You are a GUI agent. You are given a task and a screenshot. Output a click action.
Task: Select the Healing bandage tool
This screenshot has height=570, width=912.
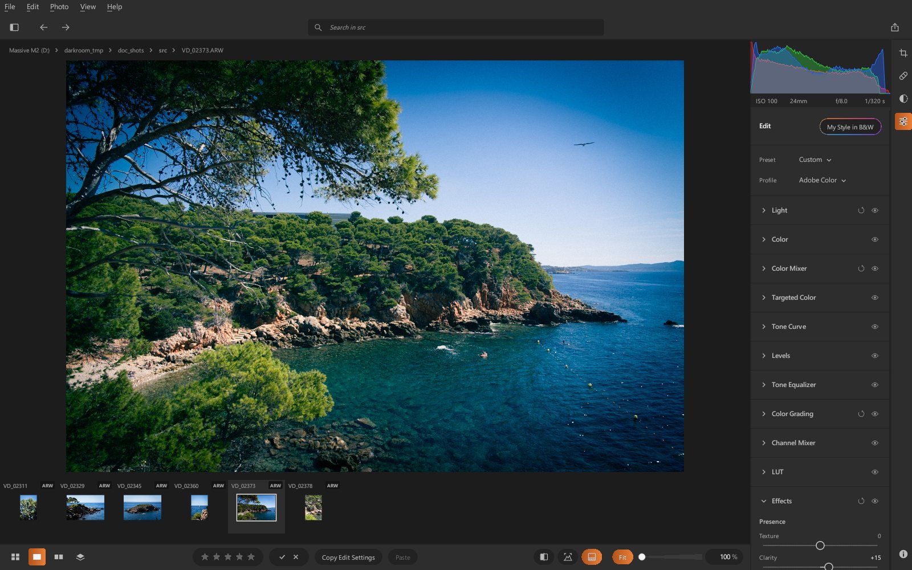click(x=903, y=76)
